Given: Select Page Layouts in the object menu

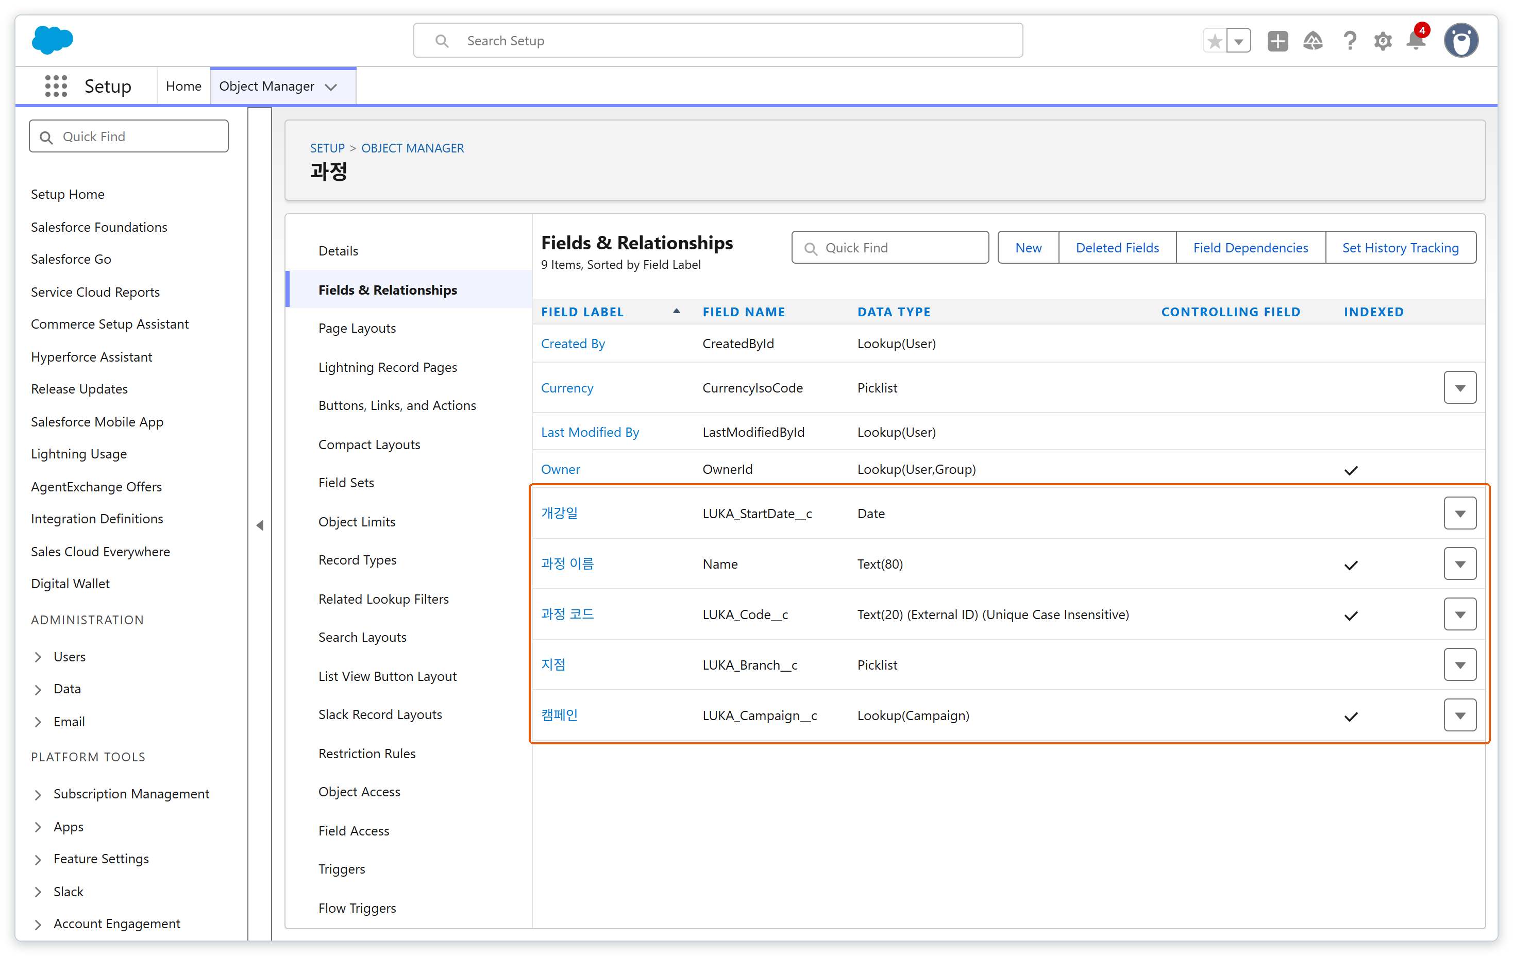Looking at the screenshot, I should [357, 329].
